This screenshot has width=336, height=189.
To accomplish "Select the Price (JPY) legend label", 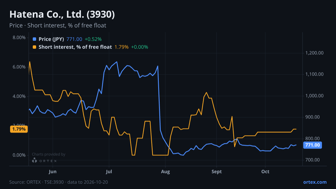I will [x=52, y=39].
